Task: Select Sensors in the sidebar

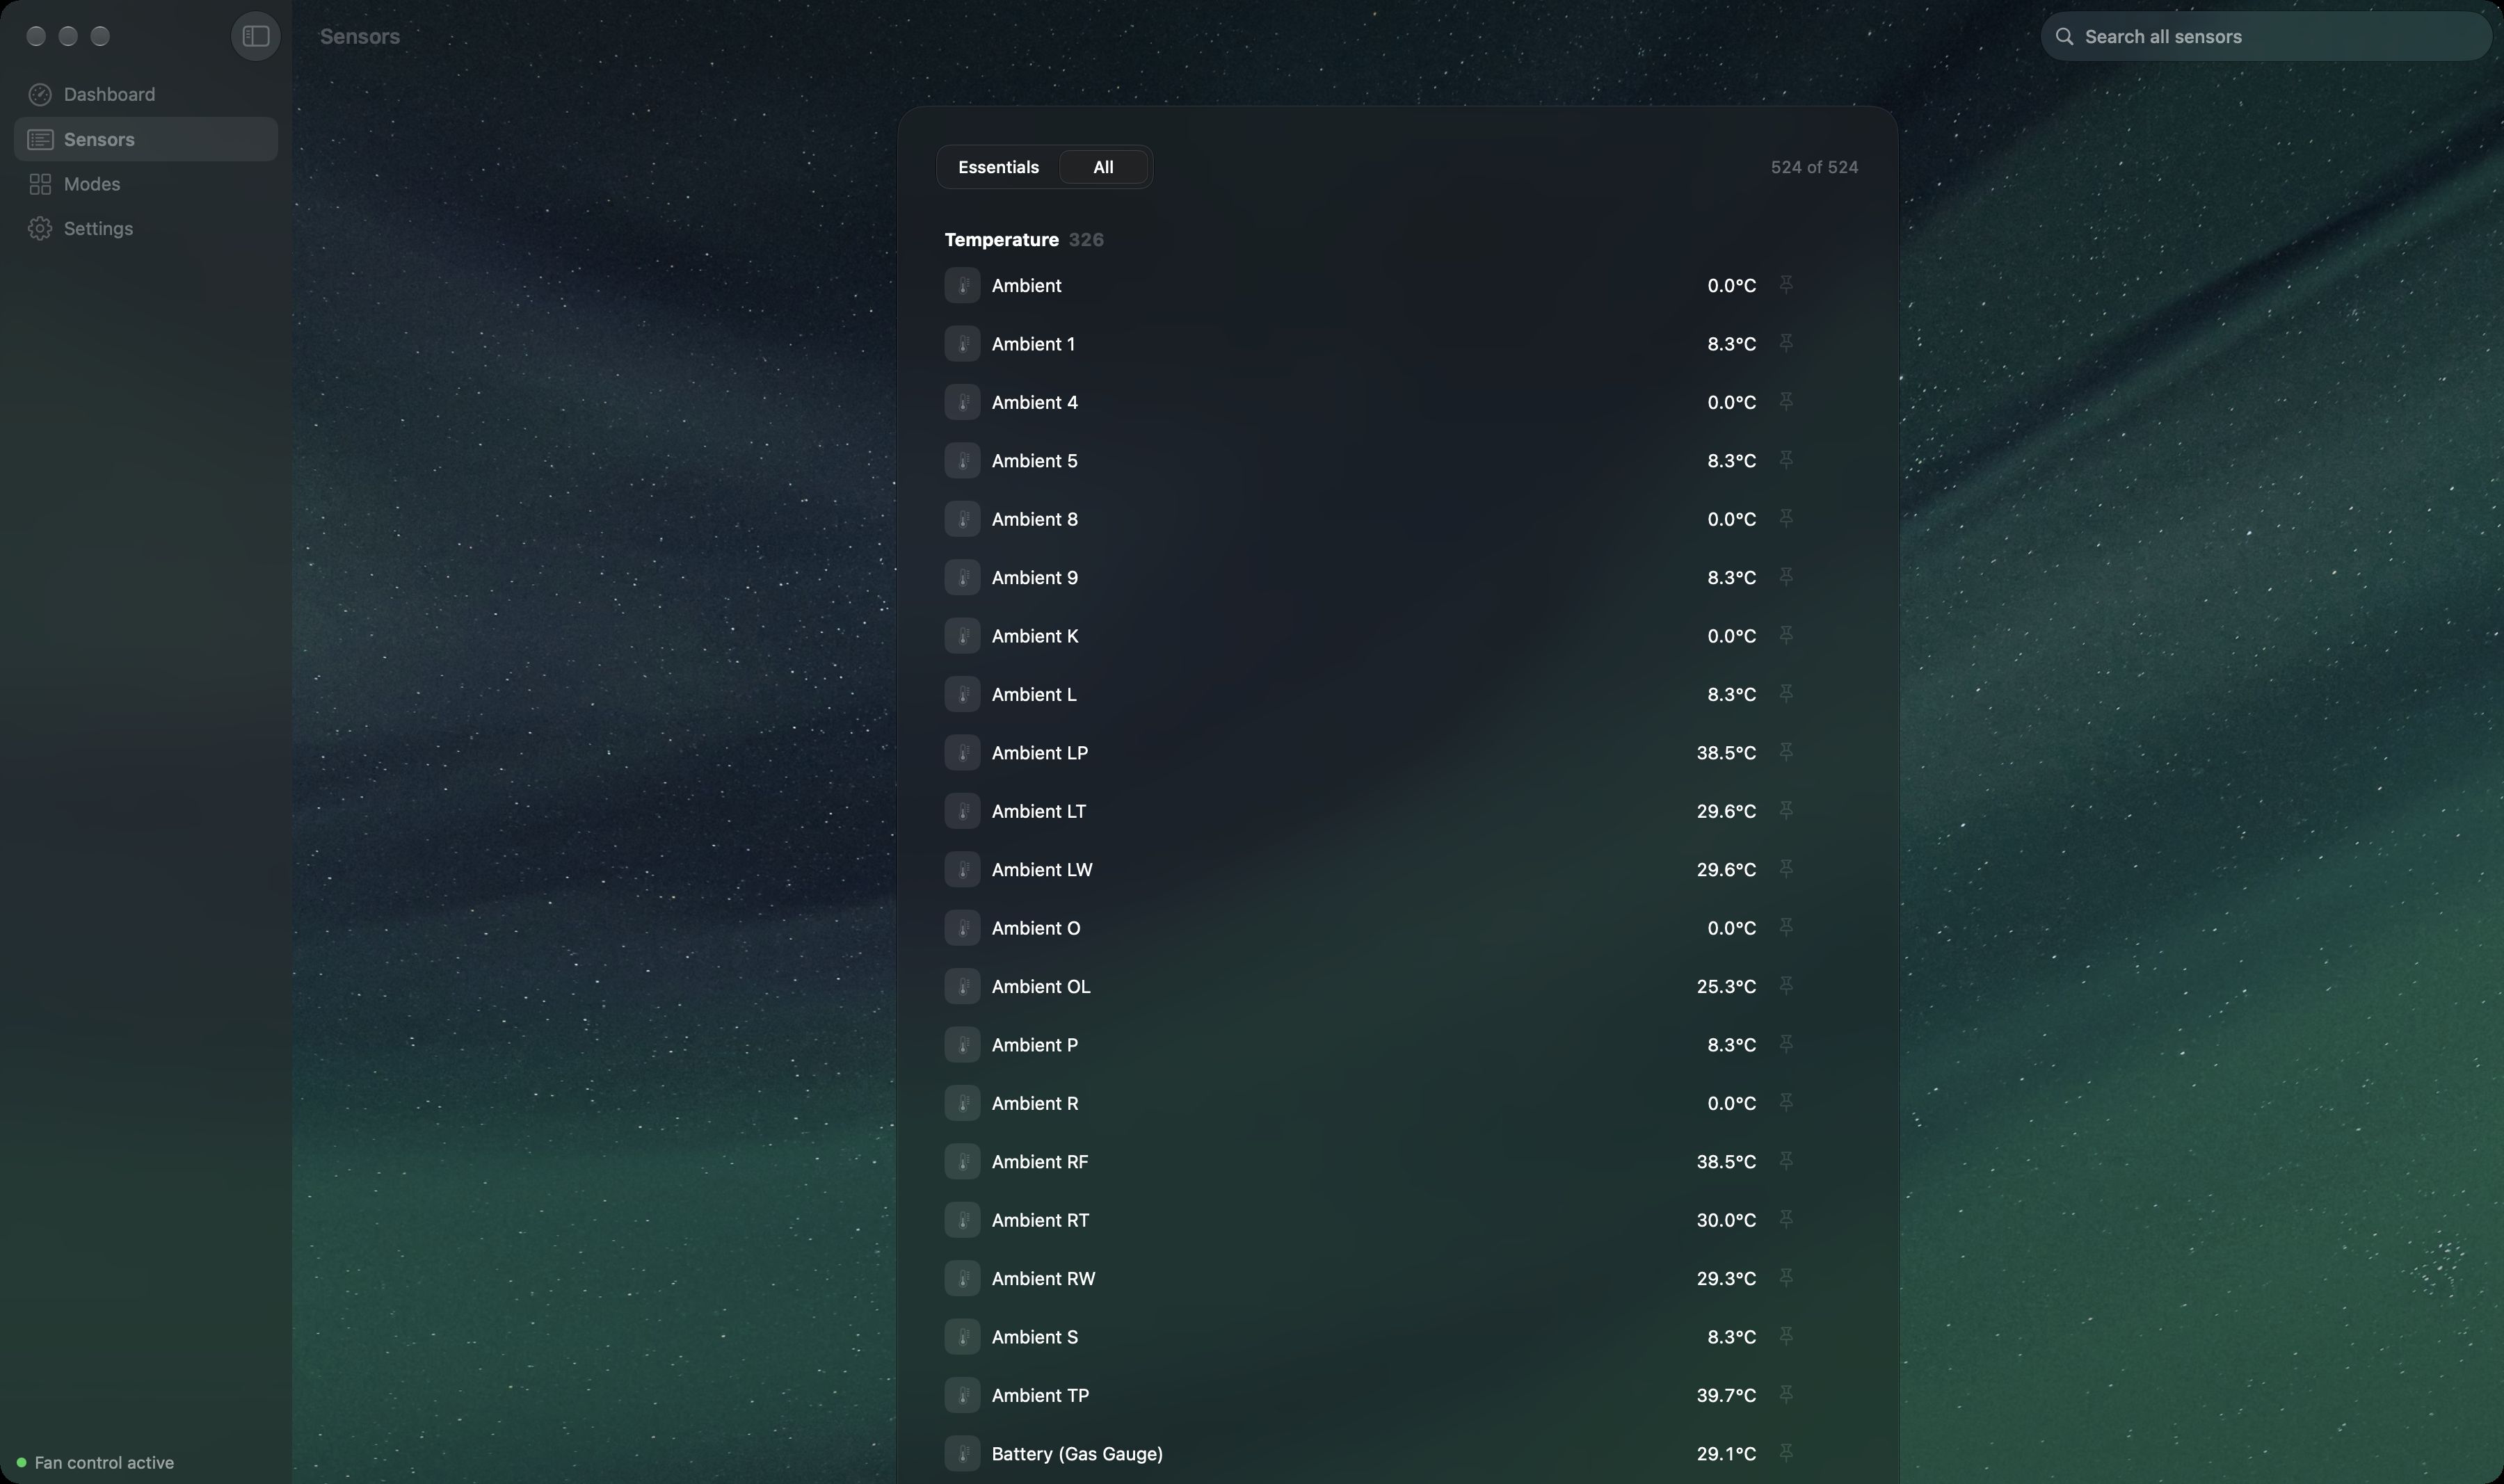Action: tap(146, 139)
